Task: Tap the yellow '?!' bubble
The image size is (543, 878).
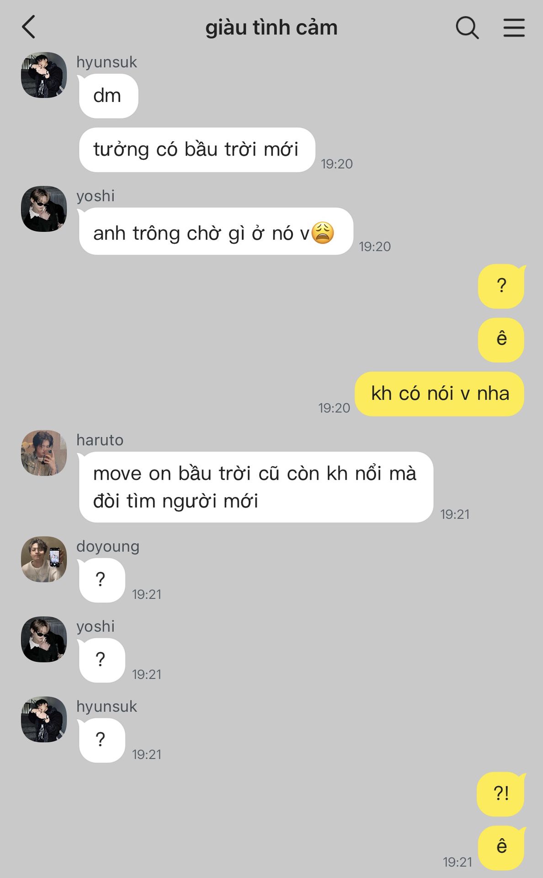Action: 501,794
